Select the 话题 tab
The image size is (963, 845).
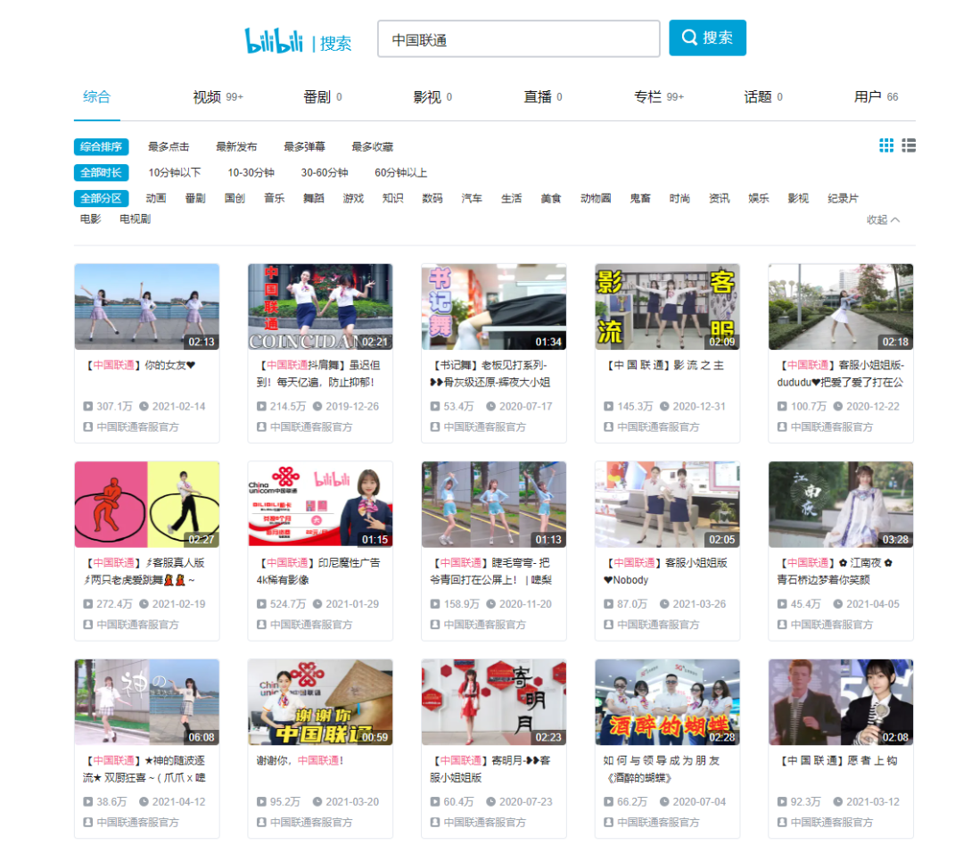pyautogui.click(x=762, y=97)
